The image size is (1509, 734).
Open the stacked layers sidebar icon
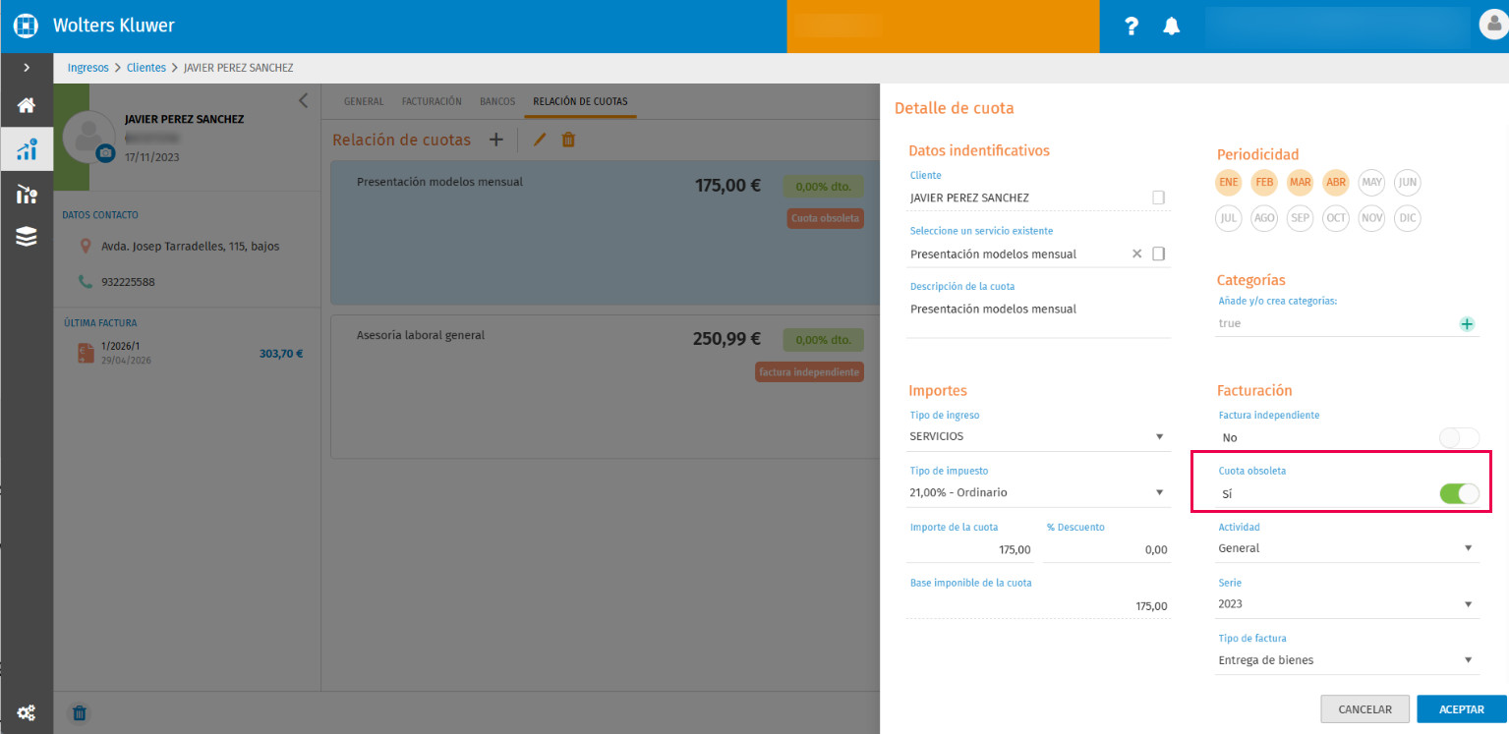(x=27, y=236)
